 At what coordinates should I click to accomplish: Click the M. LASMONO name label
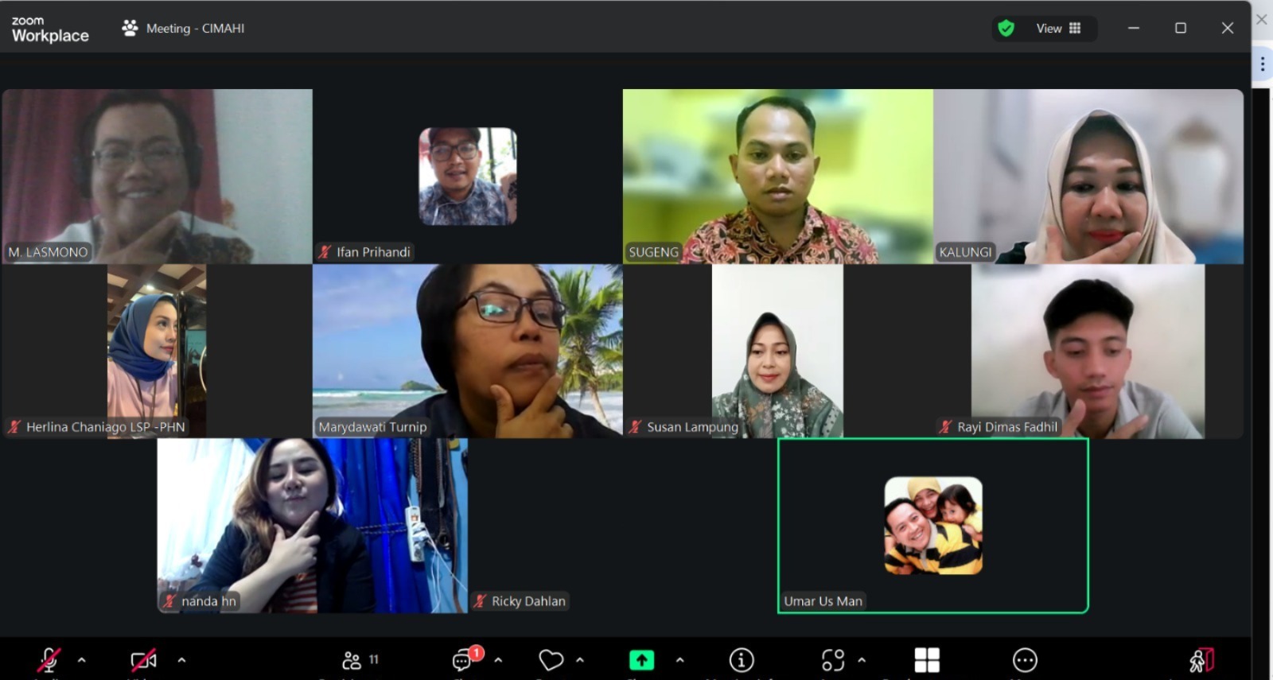point(48,252)
